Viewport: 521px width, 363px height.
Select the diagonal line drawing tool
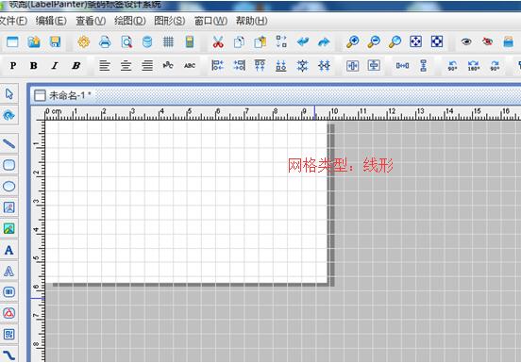[x=9, y=143]
